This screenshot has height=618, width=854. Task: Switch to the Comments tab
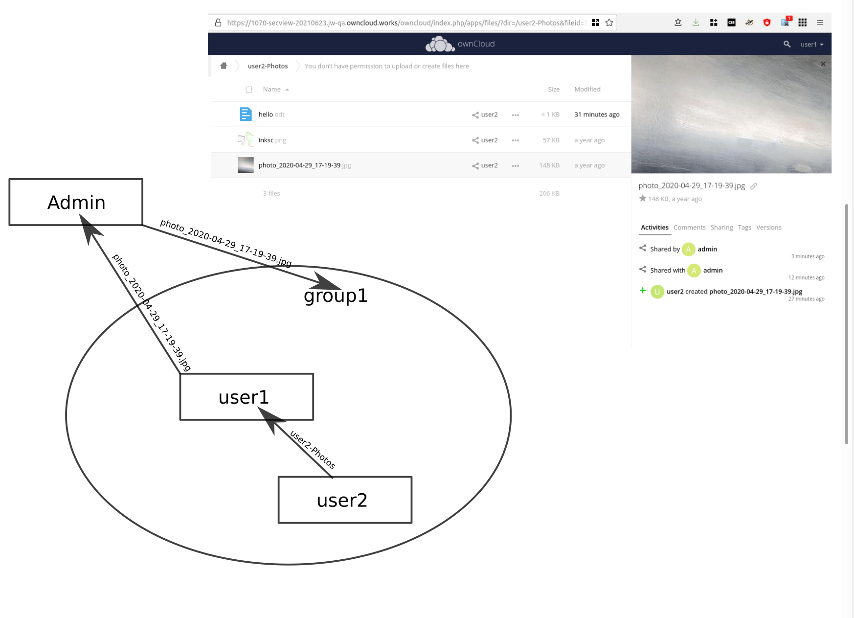689,227
